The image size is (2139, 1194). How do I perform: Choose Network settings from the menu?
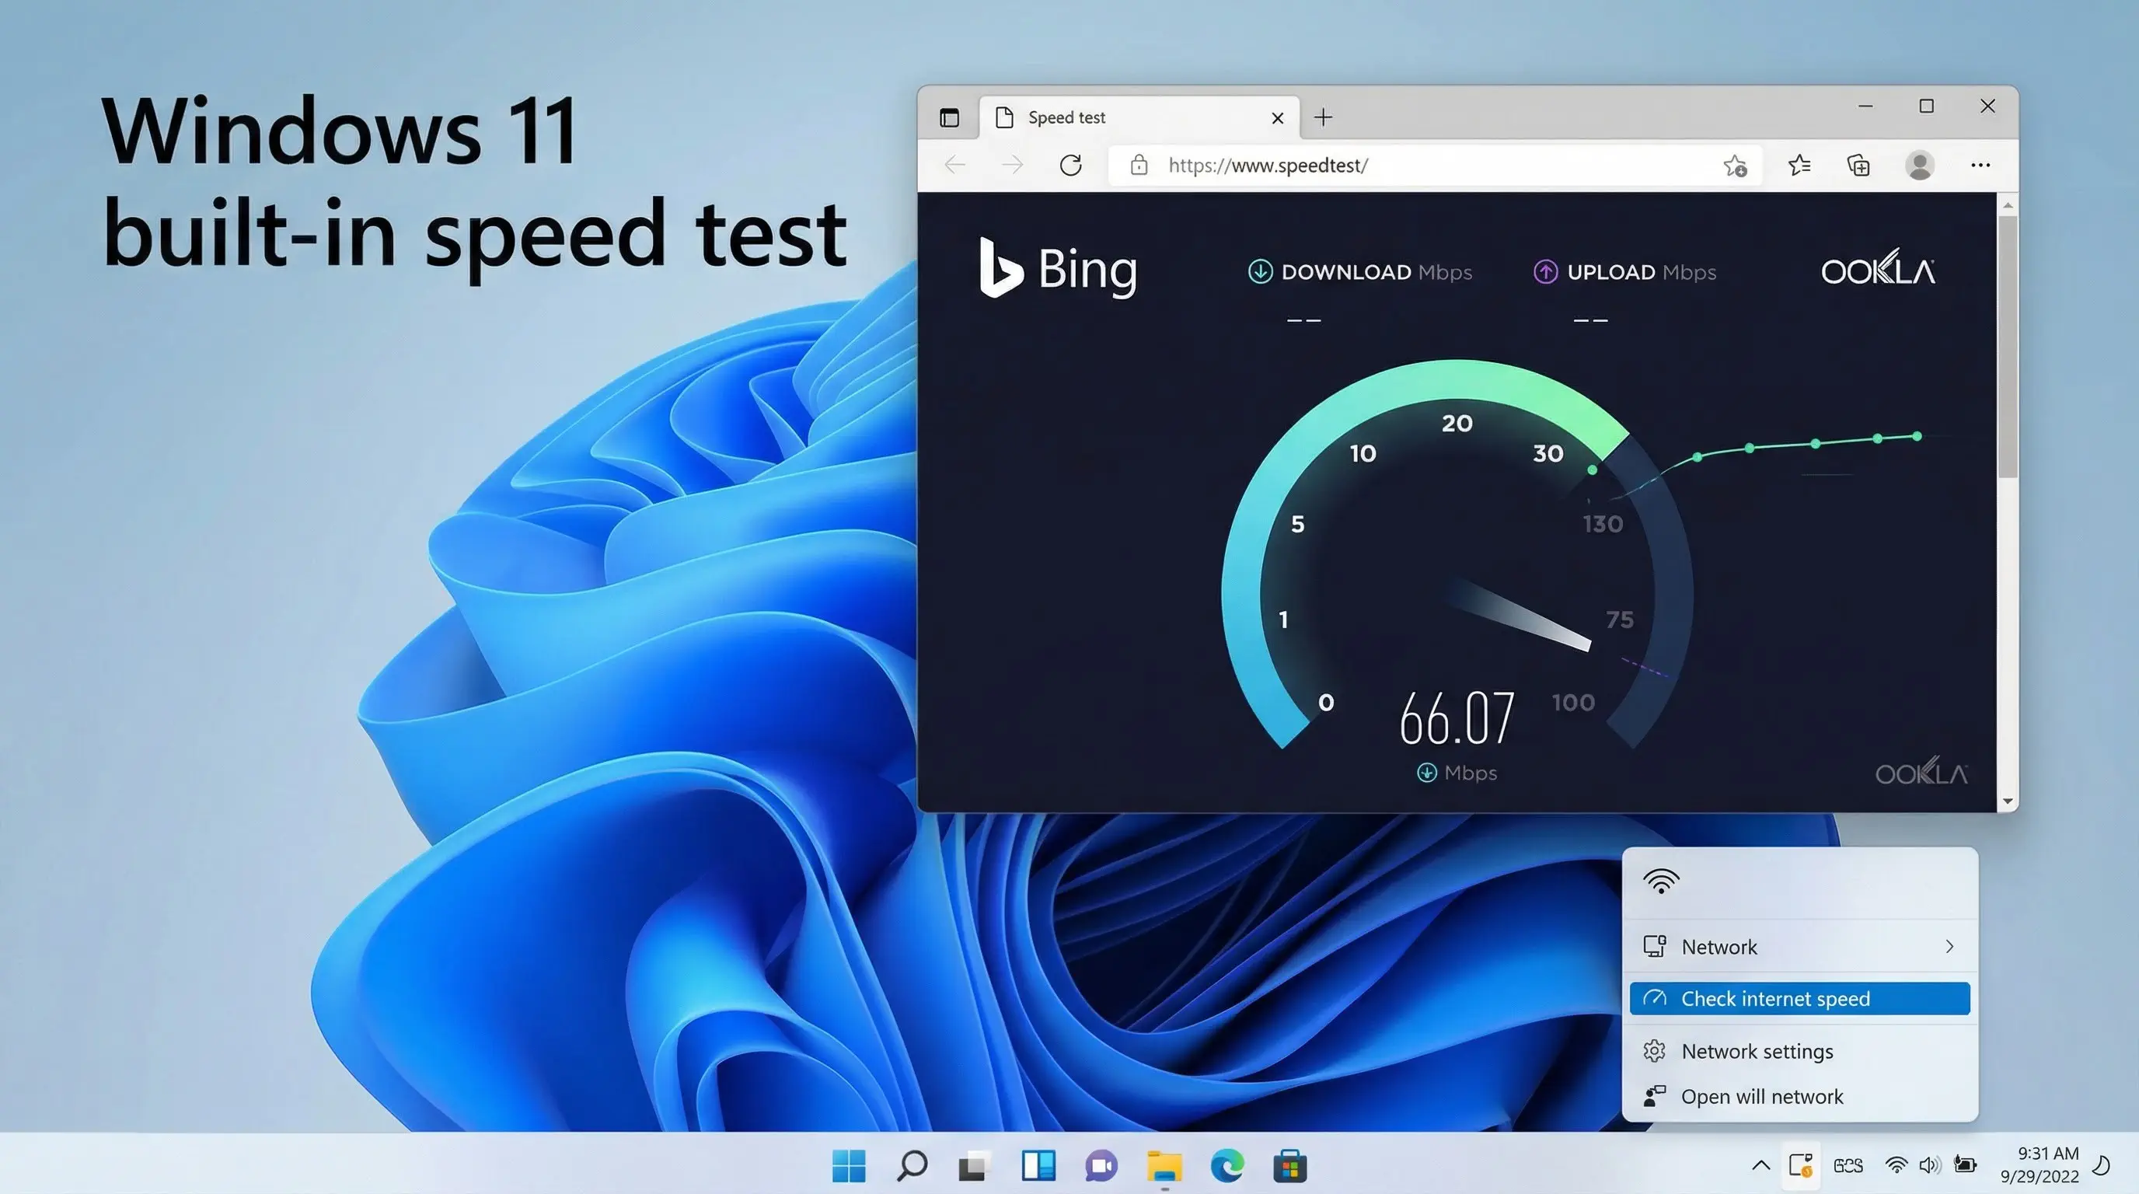[1757, 1051]
